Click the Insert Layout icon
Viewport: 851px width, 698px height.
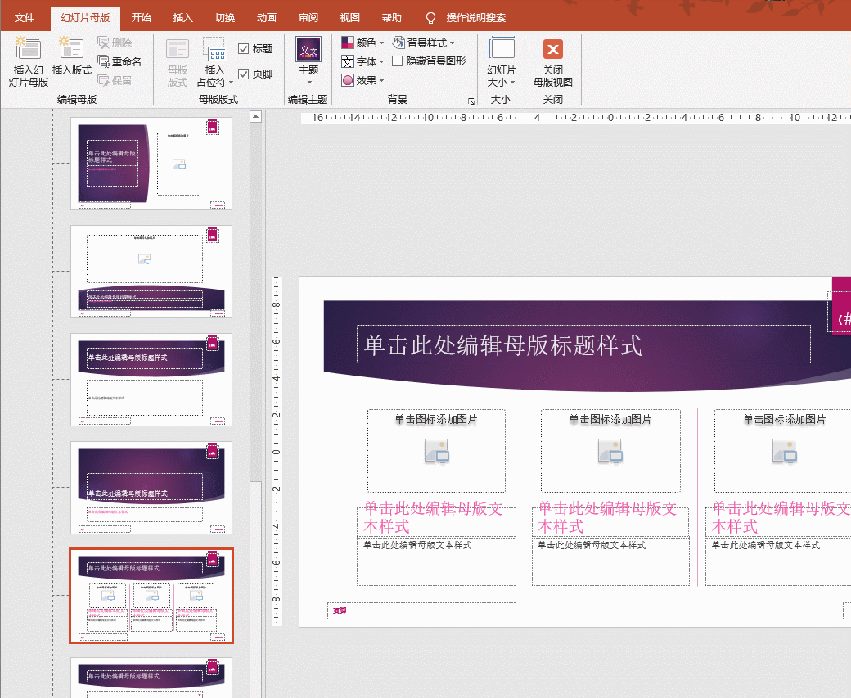click(x=71, y=49)
